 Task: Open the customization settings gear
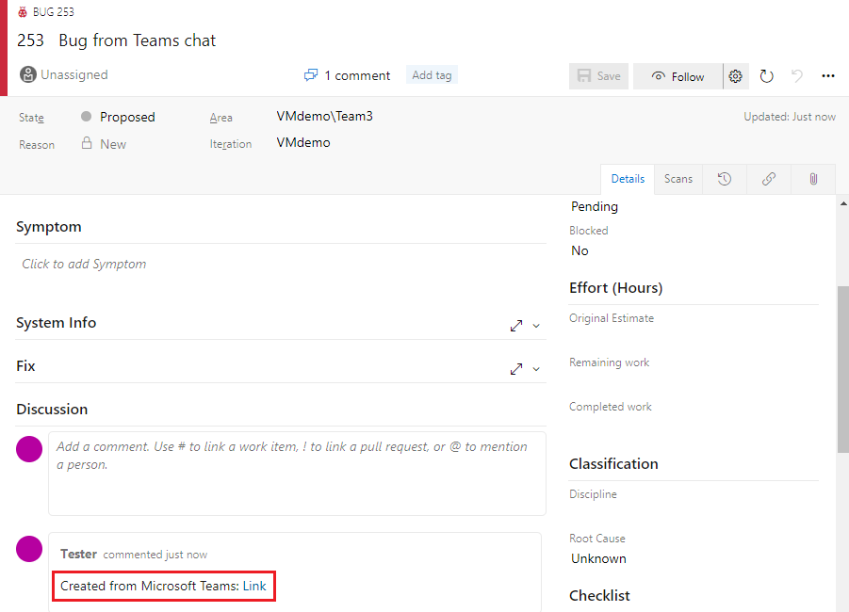(735, 76)
